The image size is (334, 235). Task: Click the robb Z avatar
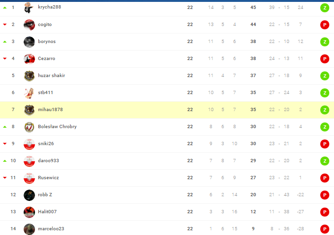coord(29,195)
